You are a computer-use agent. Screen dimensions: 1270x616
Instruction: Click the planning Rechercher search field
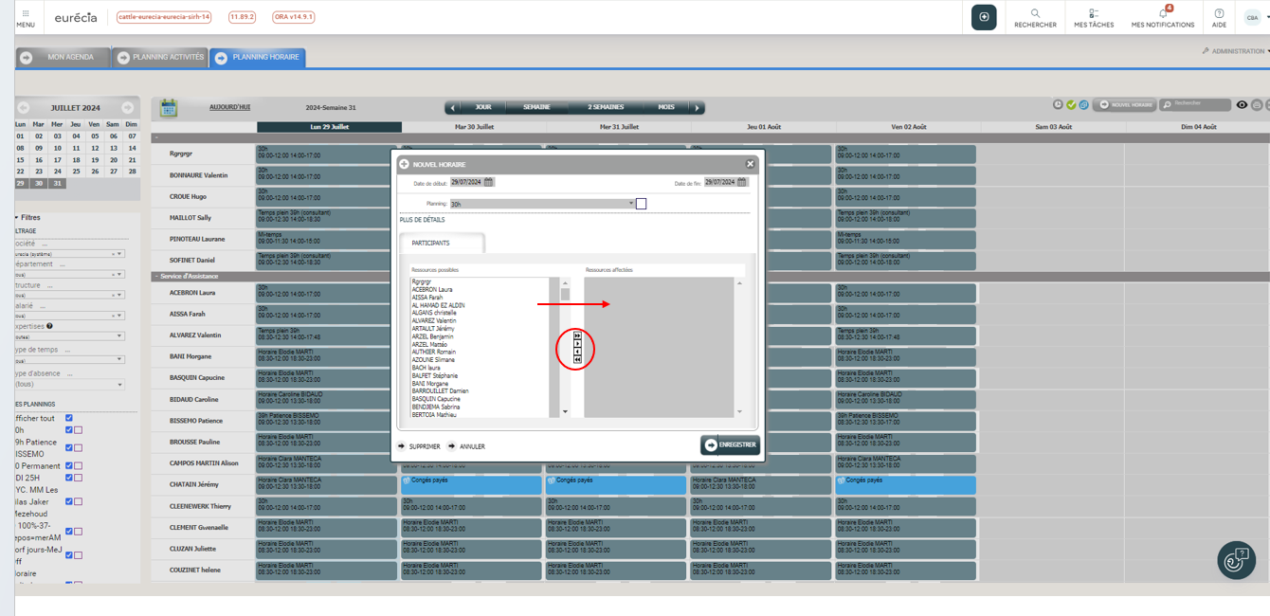pyautogui.click(x=1200, y=104)
